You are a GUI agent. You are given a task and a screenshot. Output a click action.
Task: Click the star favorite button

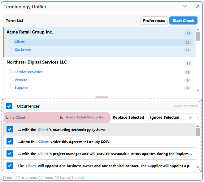(190, 118)
